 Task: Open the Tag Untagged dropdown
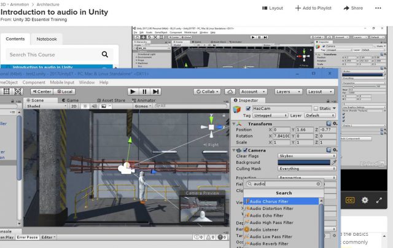click(270, 115)
